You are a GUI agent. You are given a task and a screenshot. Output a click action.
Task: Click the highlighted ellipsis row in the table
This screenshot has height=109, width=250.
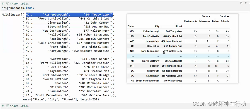click(179, 56)
